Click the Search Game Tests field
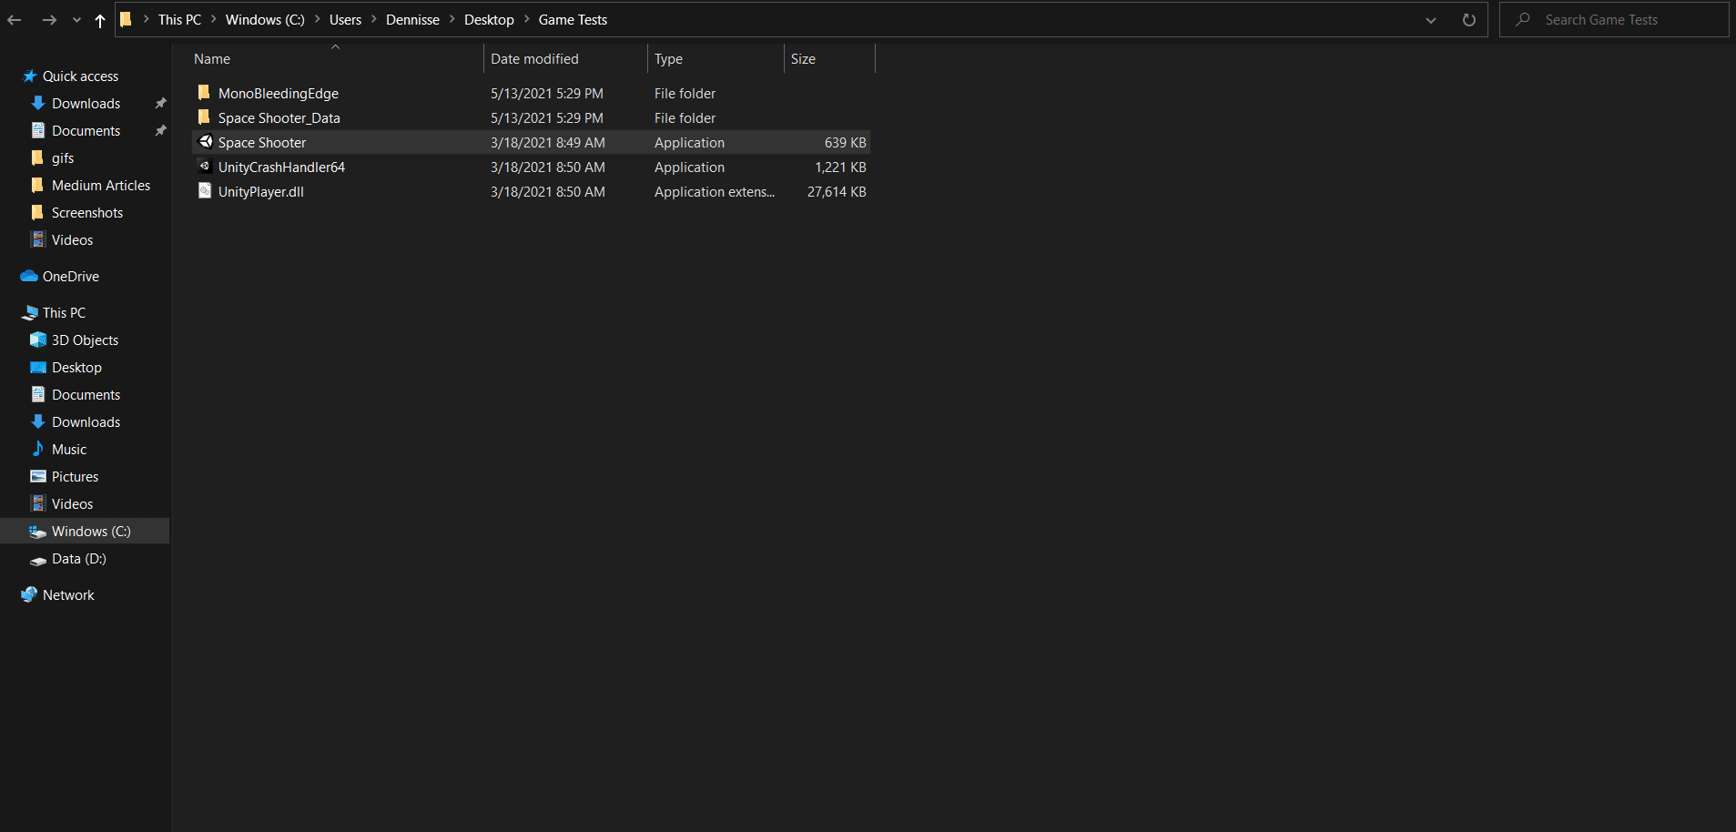Image resolution: width=1736 pixels, height=832 pixels. coord(1614,20)
